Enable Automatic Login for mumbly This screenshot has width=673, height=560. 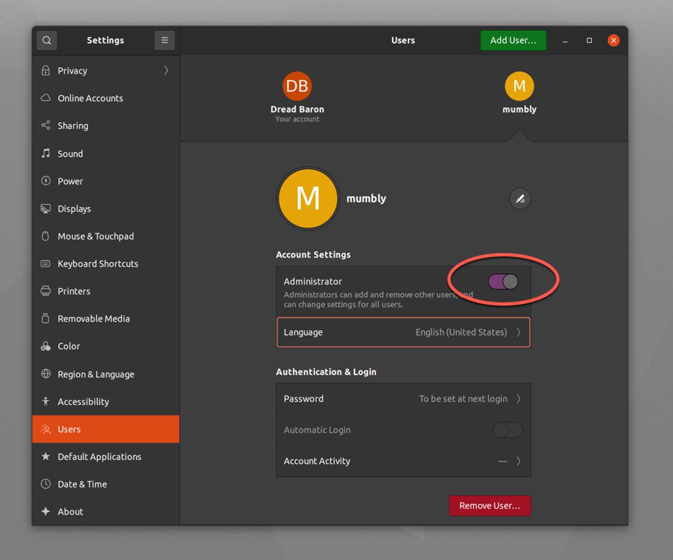point(507,430)
